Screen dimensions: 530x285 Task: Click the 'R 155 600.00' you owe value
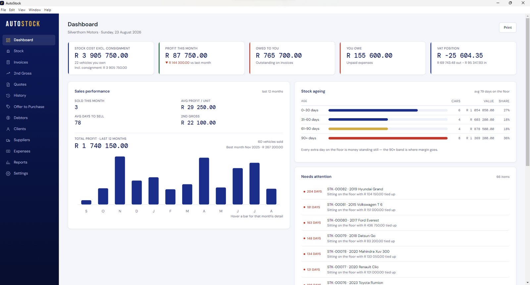pos(369,56)
